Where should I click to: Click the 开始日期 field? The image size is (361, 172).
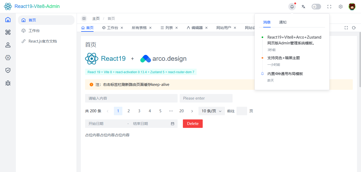[106, 124]
